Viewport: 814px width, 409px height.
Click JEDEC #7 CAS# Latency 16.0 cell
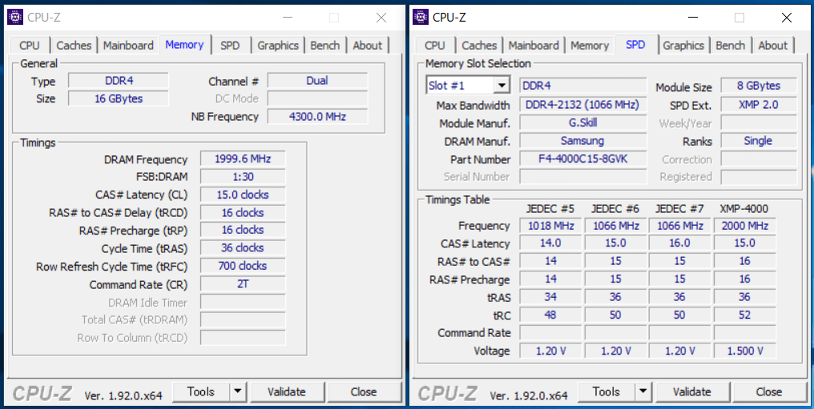pos(680,243)
